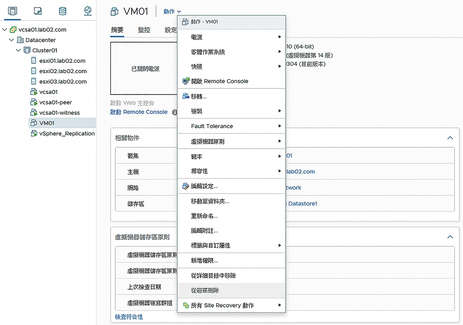Viewport: 463px width, 325px height.
Task: Collapse the Cluster01 tree node
Action: [19, 50]
